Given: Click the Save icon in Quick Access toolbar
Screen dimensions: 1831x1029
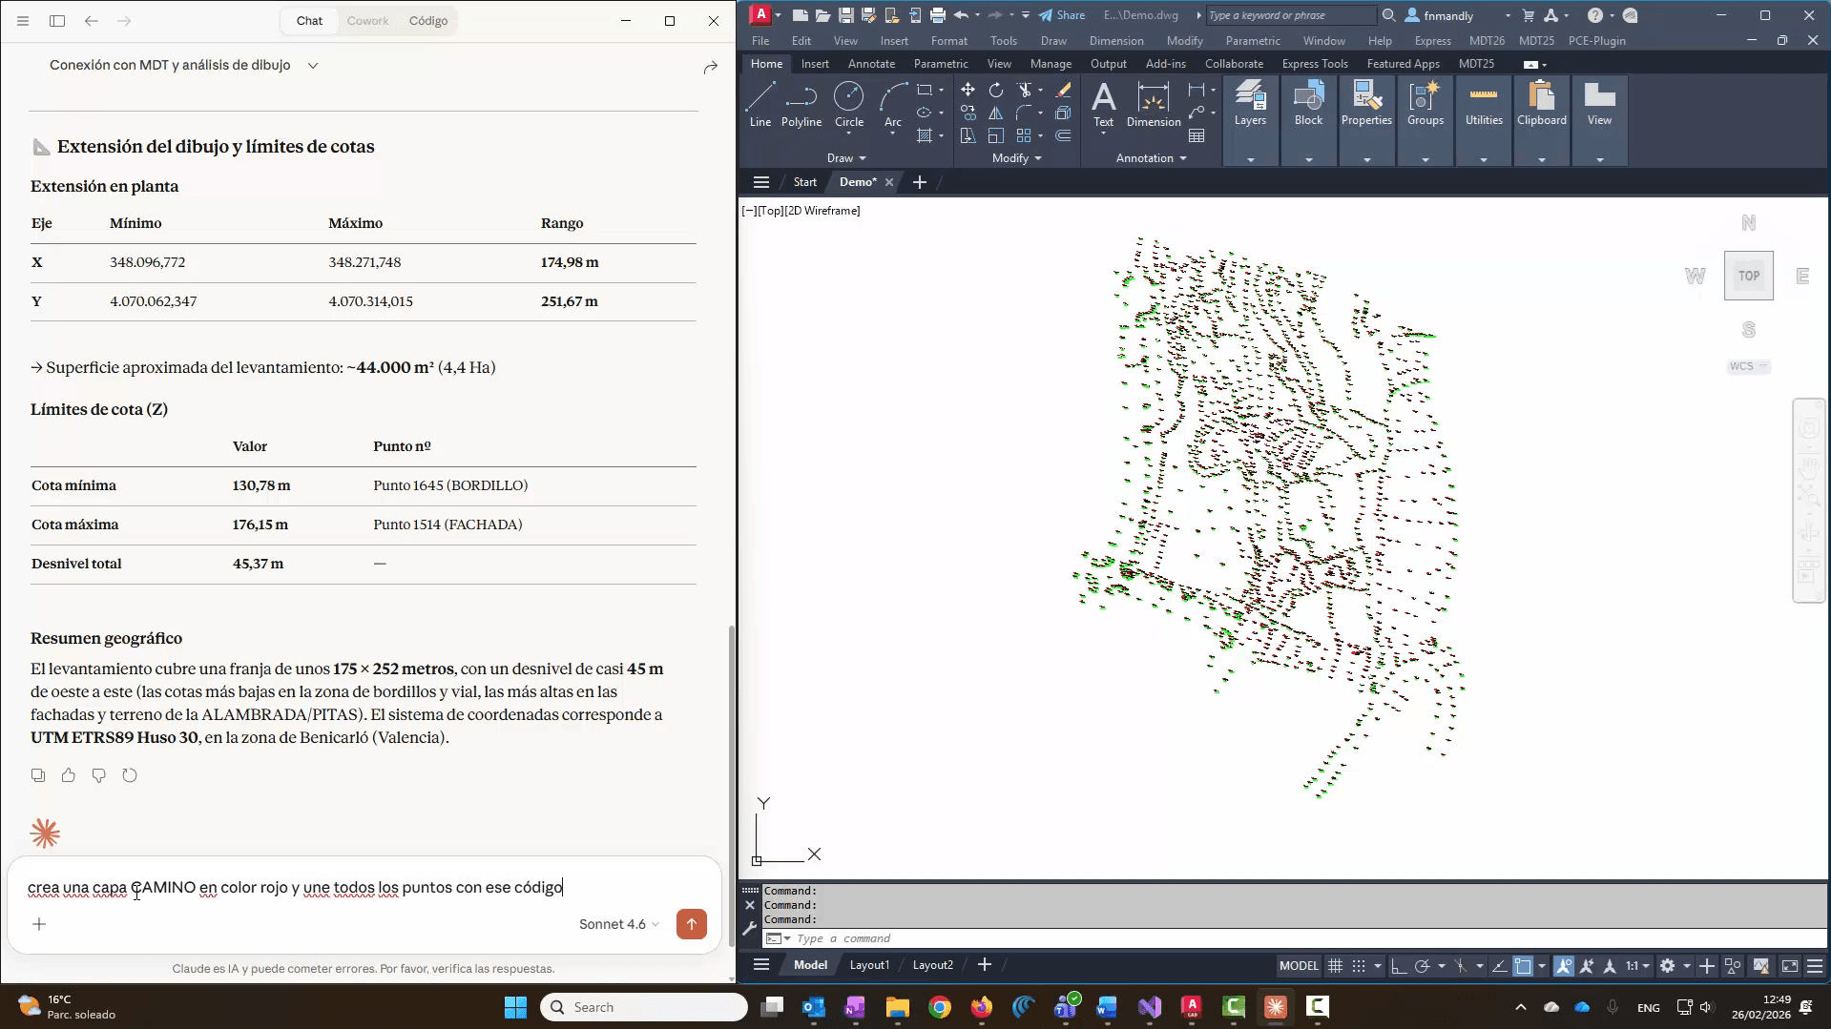Looking at the screenshot, I should (846, 15).
